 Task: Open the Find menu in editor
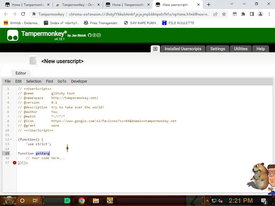[x=49, y=81]
